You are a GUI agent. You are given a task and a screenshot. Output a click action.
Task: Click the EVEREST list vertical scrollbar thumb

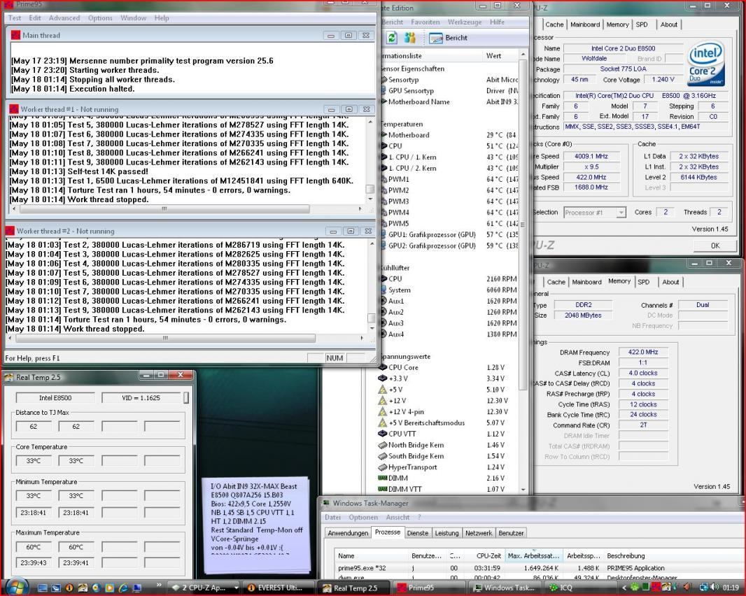tap(523, 225)
